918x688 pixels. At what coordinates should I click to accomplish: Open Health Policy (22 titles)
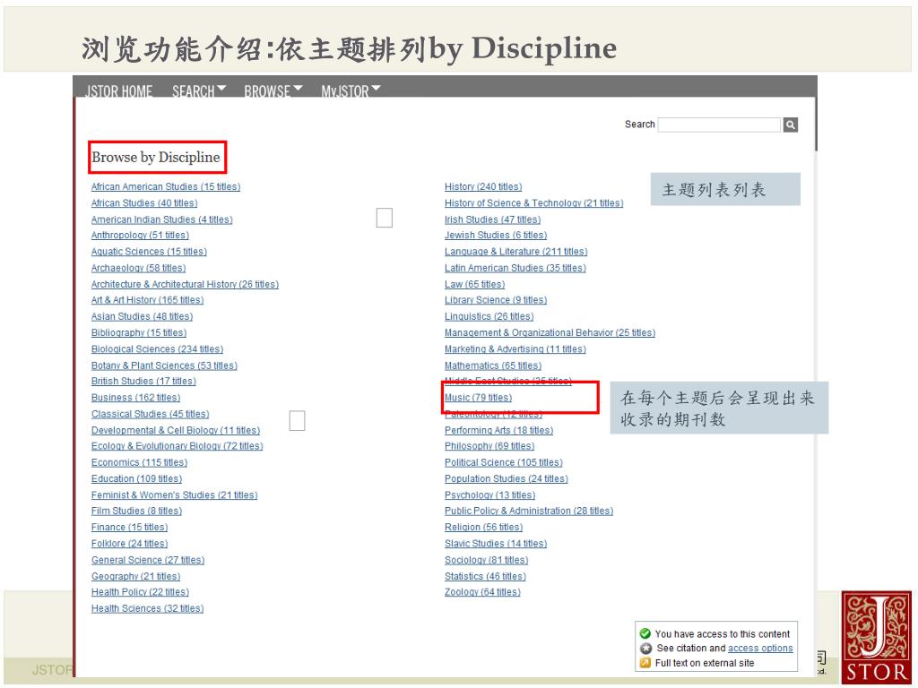point(140,593)
